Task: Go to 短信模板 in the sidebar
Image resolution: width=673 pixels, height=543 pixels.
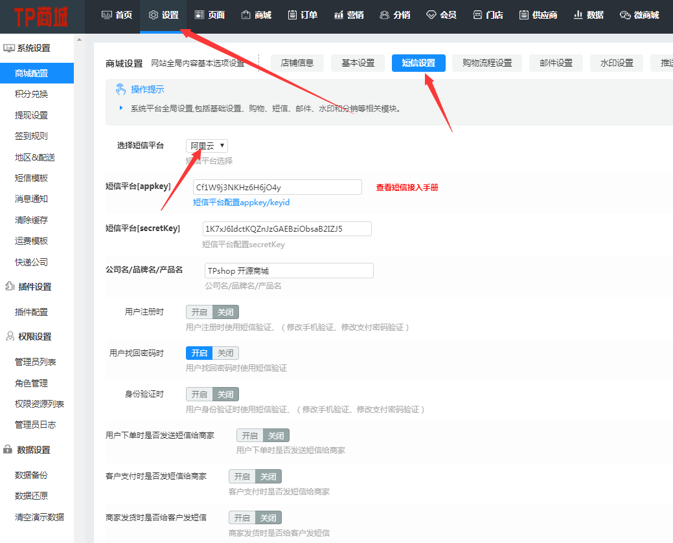Action: pos(31,178)
